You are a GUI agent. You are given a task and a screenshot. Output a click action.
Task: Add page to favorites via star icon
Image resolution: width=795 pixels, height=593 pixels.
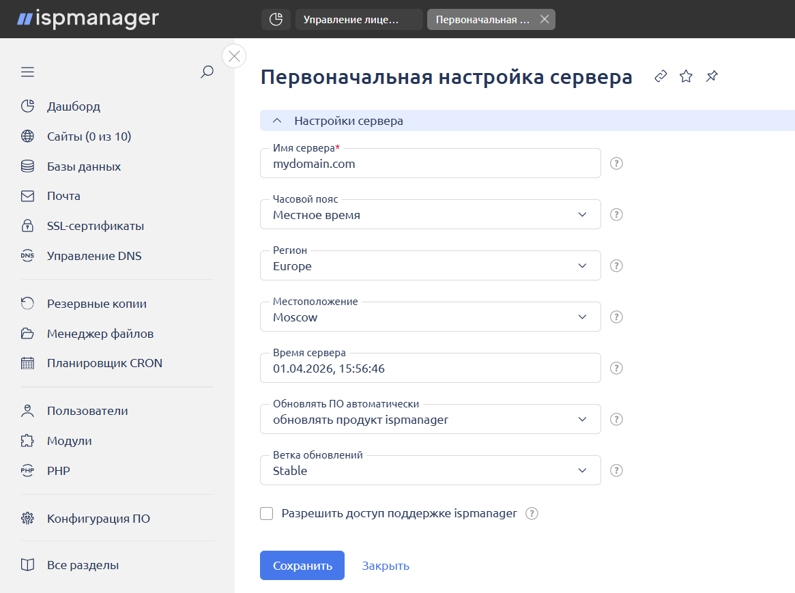[686, 76]
